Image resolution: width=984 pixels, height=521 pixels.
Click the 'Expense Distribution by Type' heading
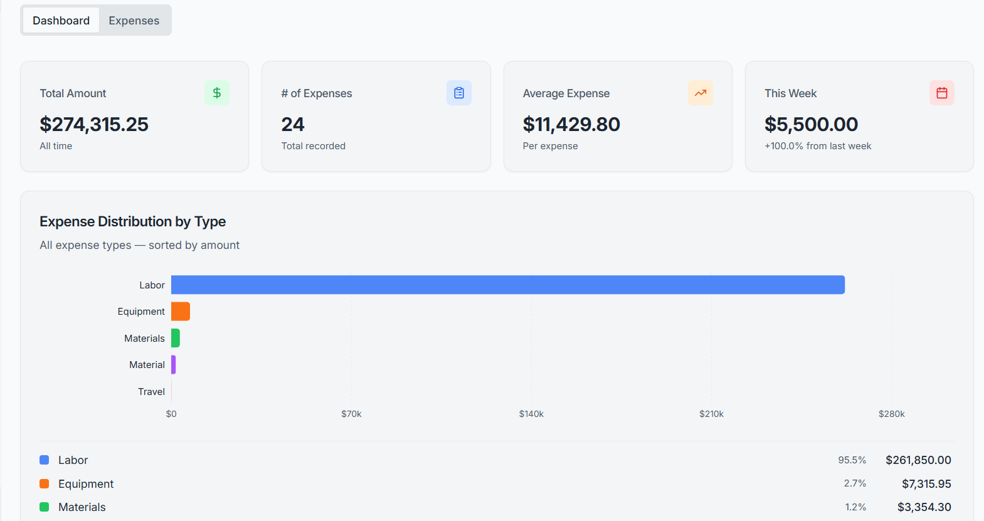tap(133, 221)
